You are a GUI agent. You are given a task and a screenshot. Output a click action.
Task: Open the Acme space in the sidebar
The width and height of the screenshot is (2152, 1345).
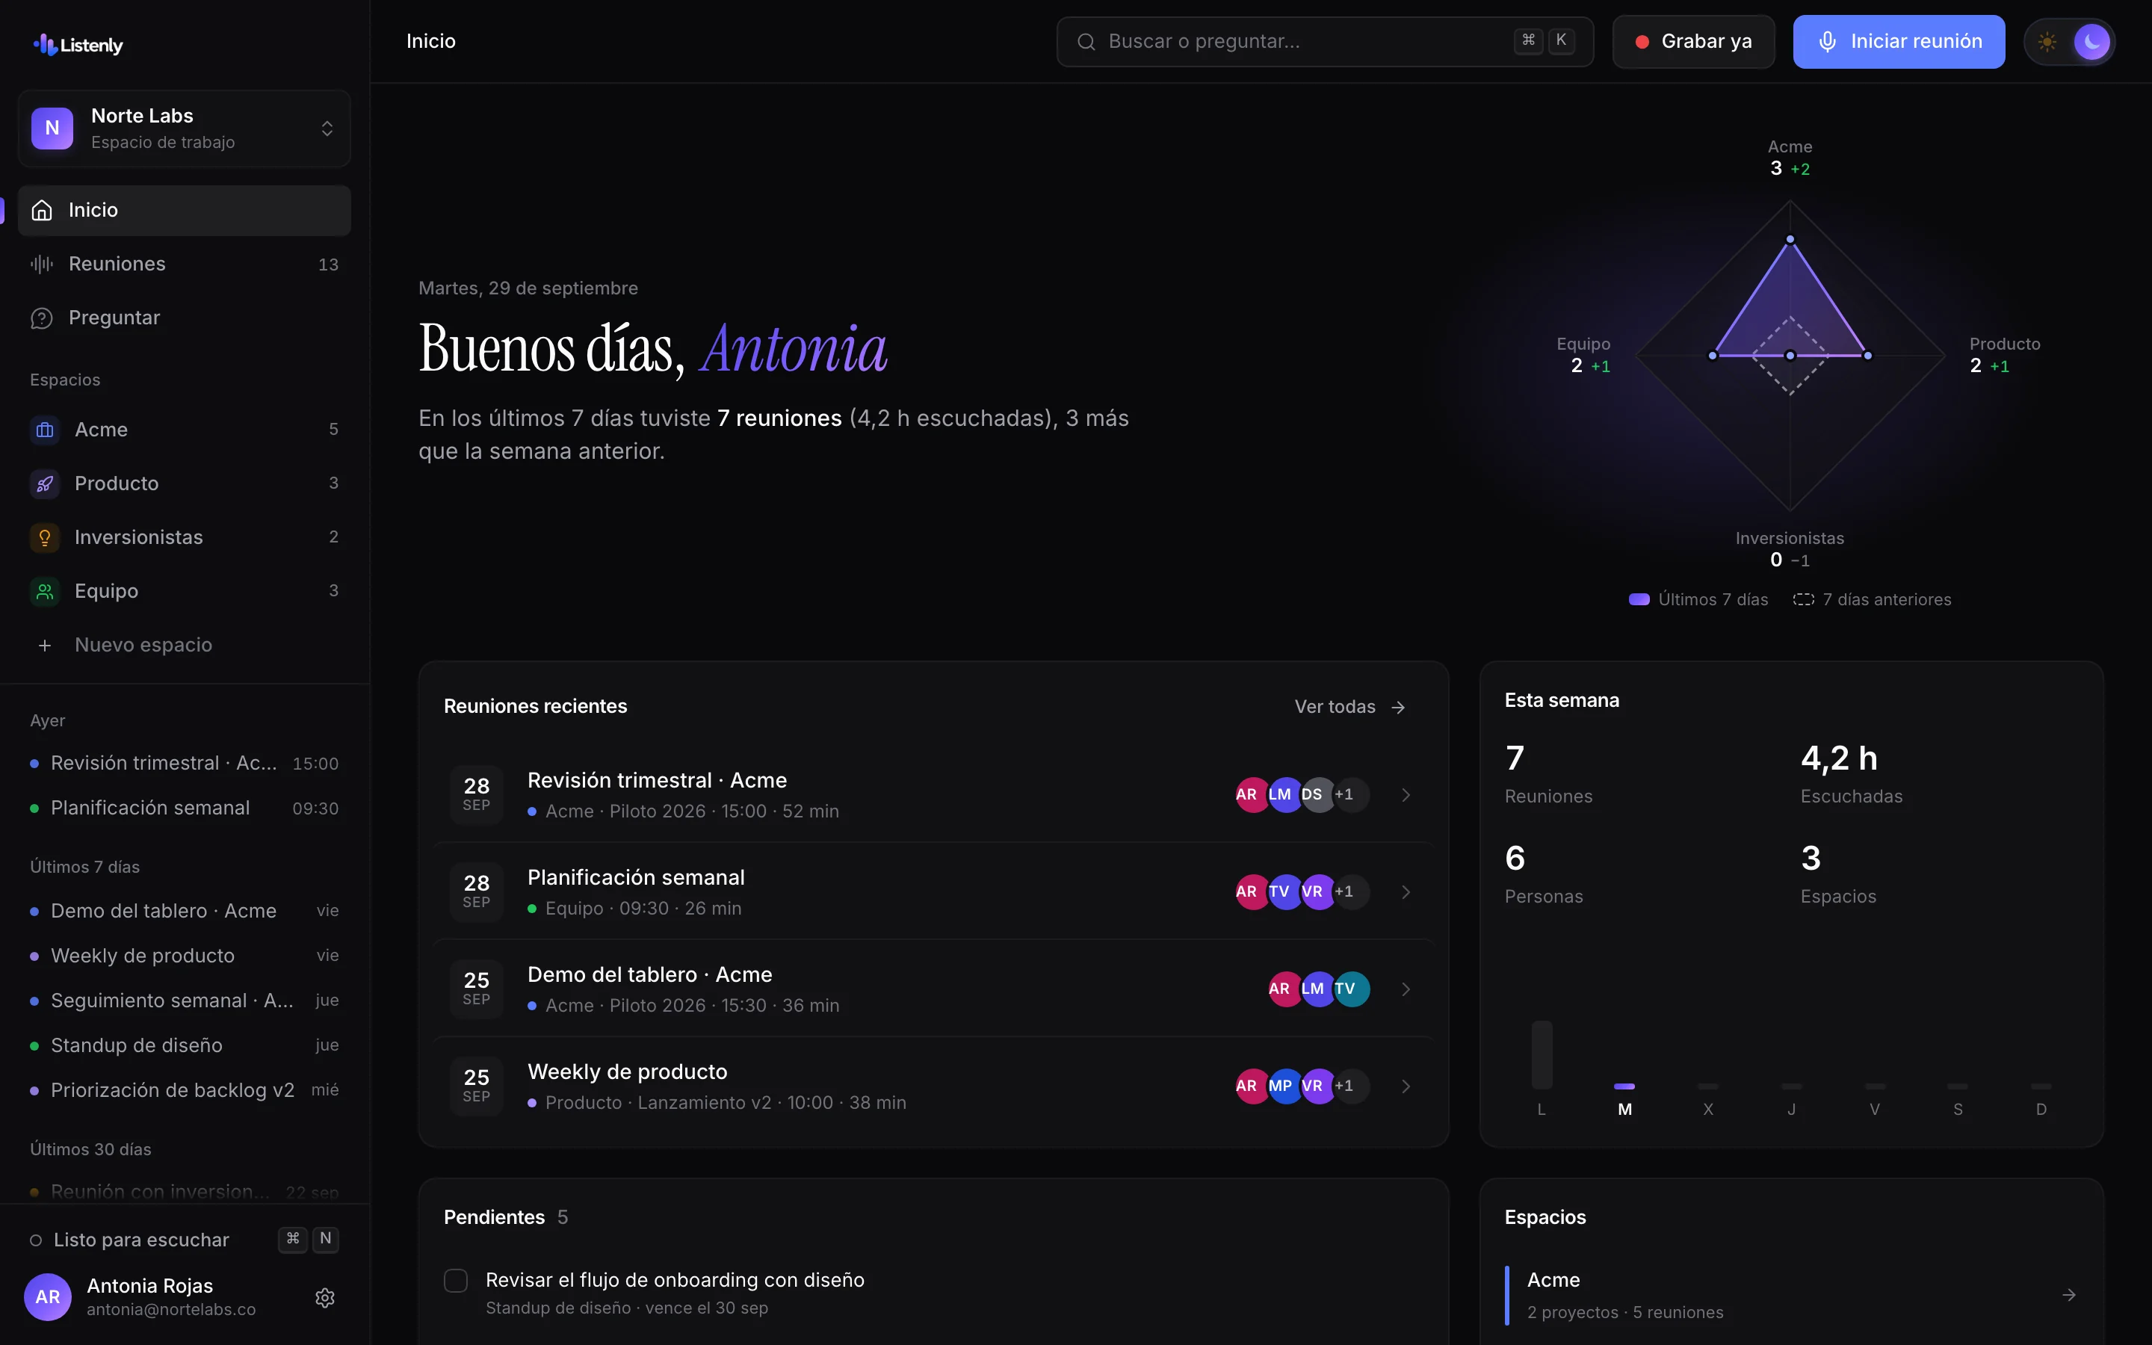coord(184,430)
